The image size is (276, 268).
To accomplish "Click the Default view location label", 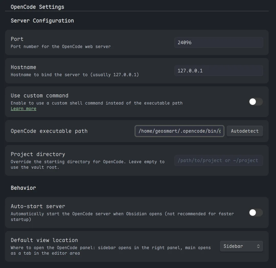I will (x=44, y=240).
